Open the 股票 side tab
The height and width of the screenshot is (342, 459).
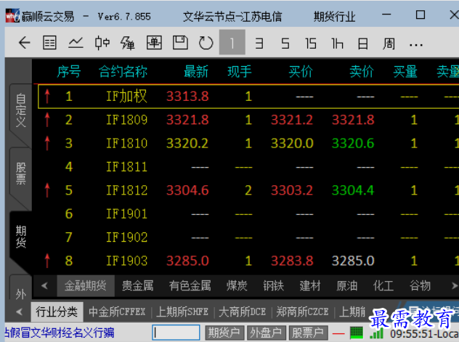pyautogui.click(x=21, y=174)
